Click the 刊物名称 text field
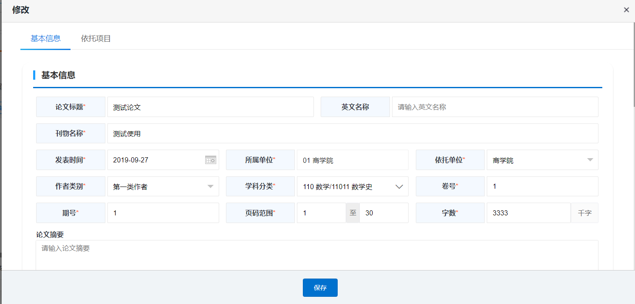Screen dimensions: 635x304 coord(353,134)
